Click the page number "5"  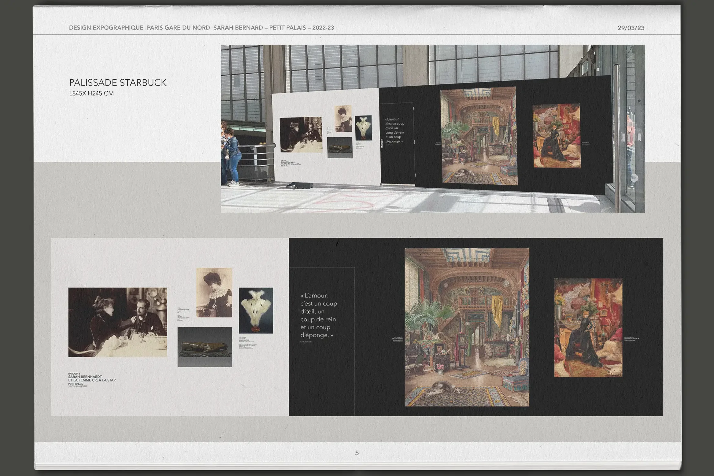pos(357,453)
